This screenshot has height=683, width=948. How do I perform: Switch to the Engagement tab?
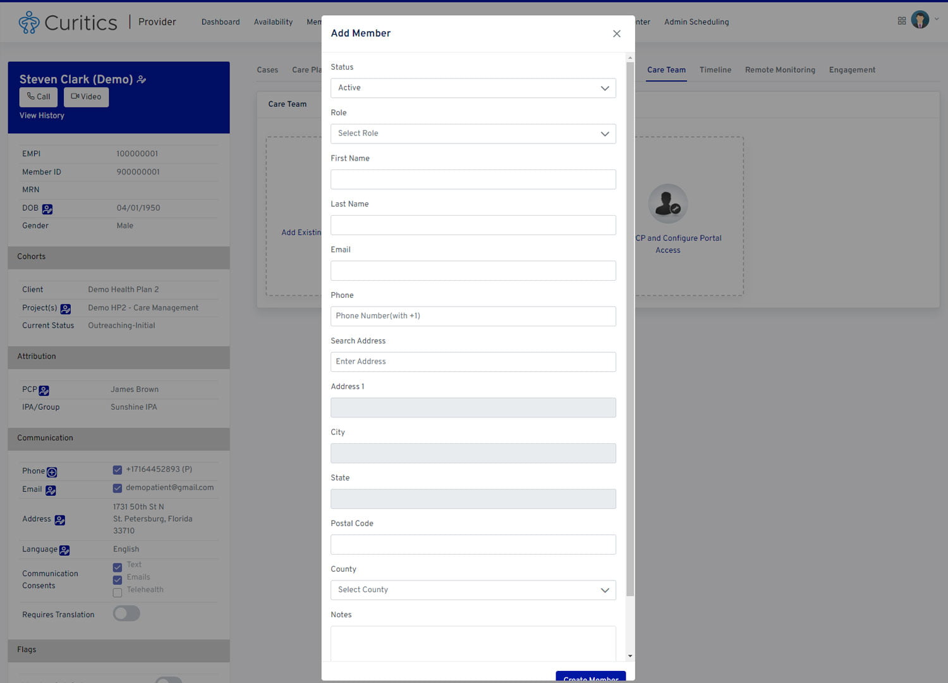pos(852,70)
